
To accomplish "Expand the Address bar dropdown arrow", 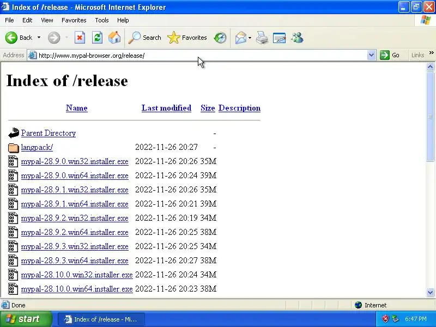I will [371, 55].
